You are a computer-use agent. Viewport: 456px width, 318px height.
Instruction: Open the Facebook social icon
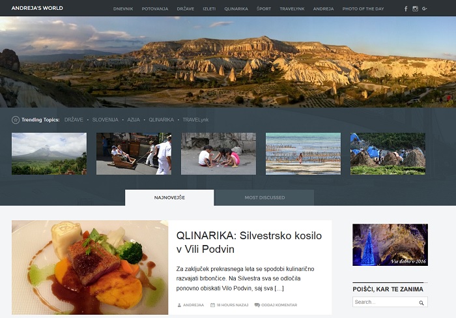tap(406, 8)
